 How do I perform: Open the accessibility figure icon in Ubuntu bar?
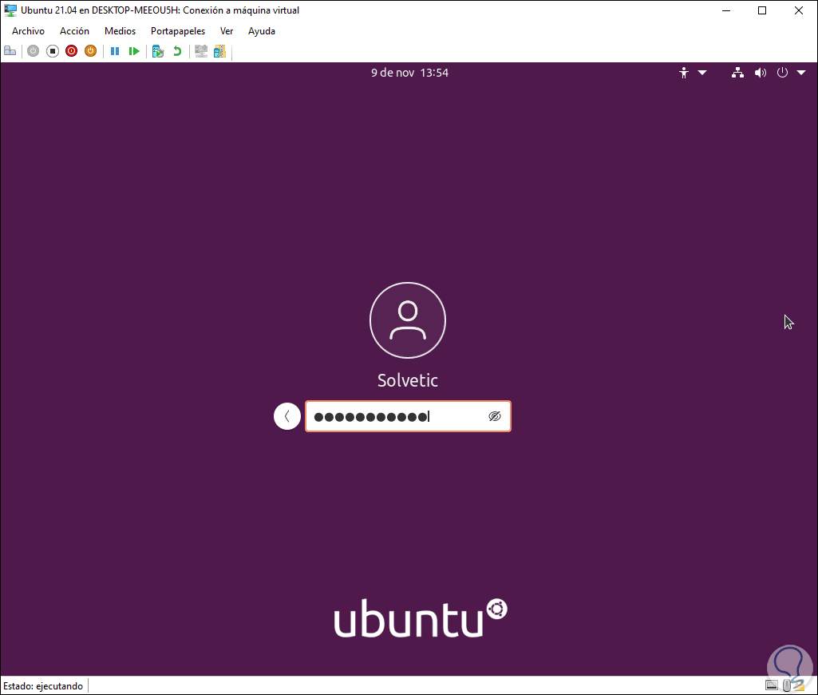tap(684, 73)
